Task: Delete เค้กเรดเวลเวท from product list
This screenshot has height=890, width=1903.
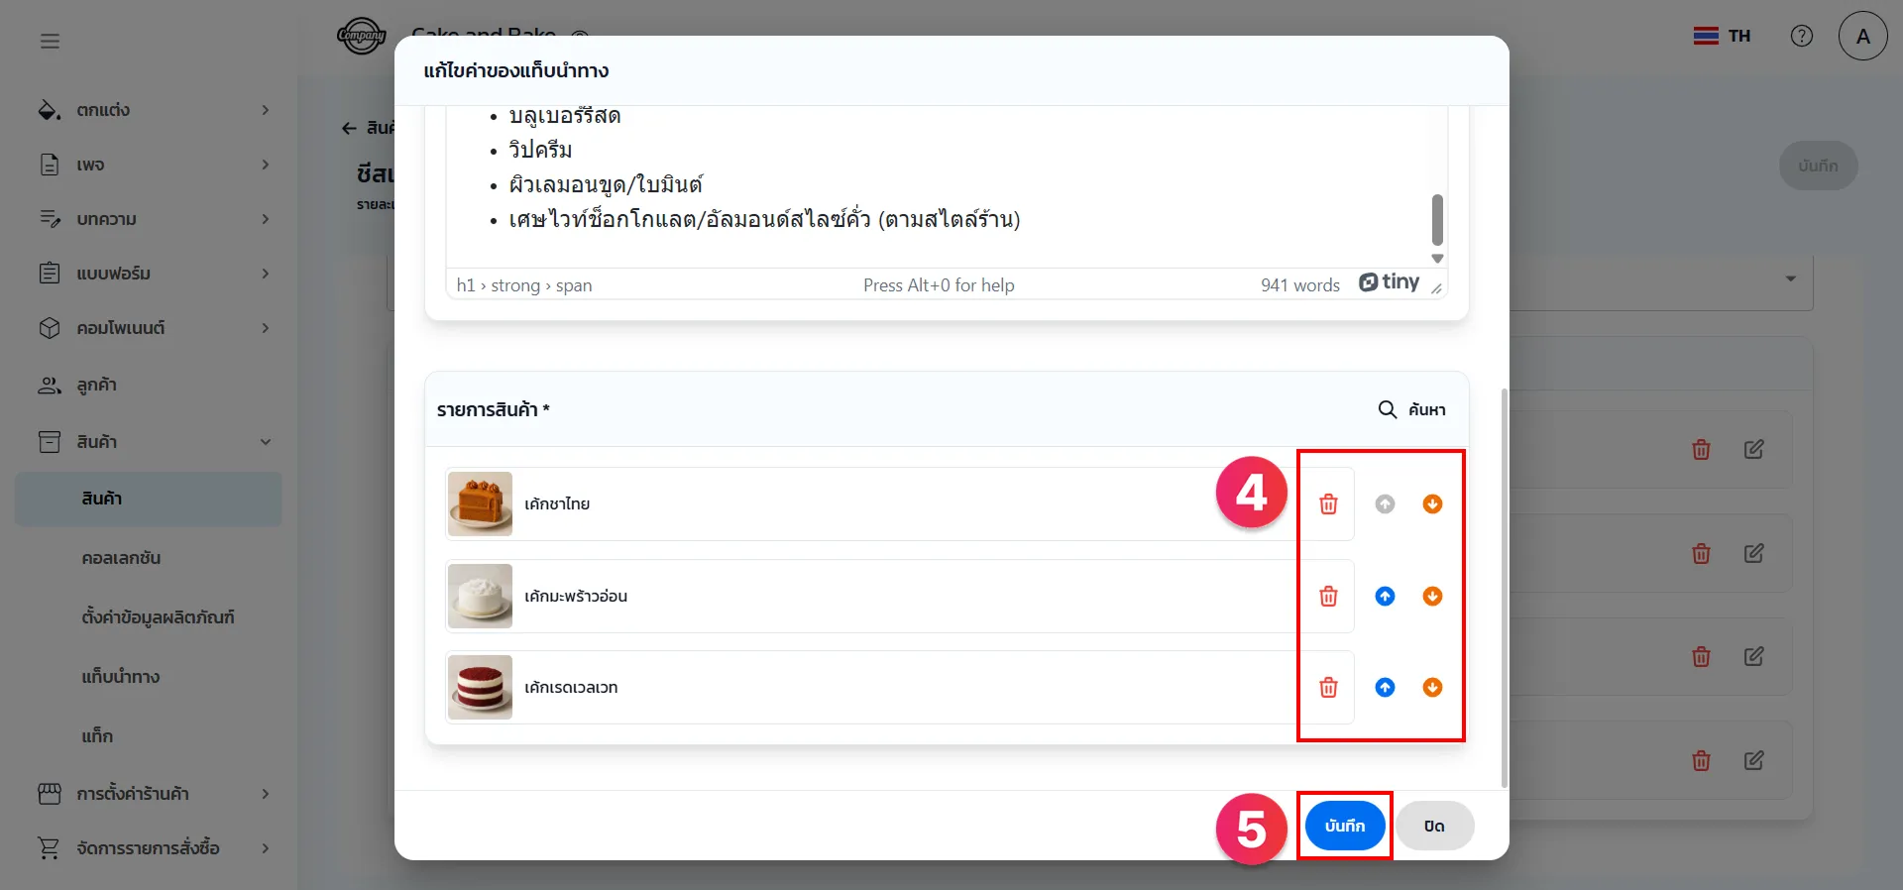Action: click(1328, 688)
